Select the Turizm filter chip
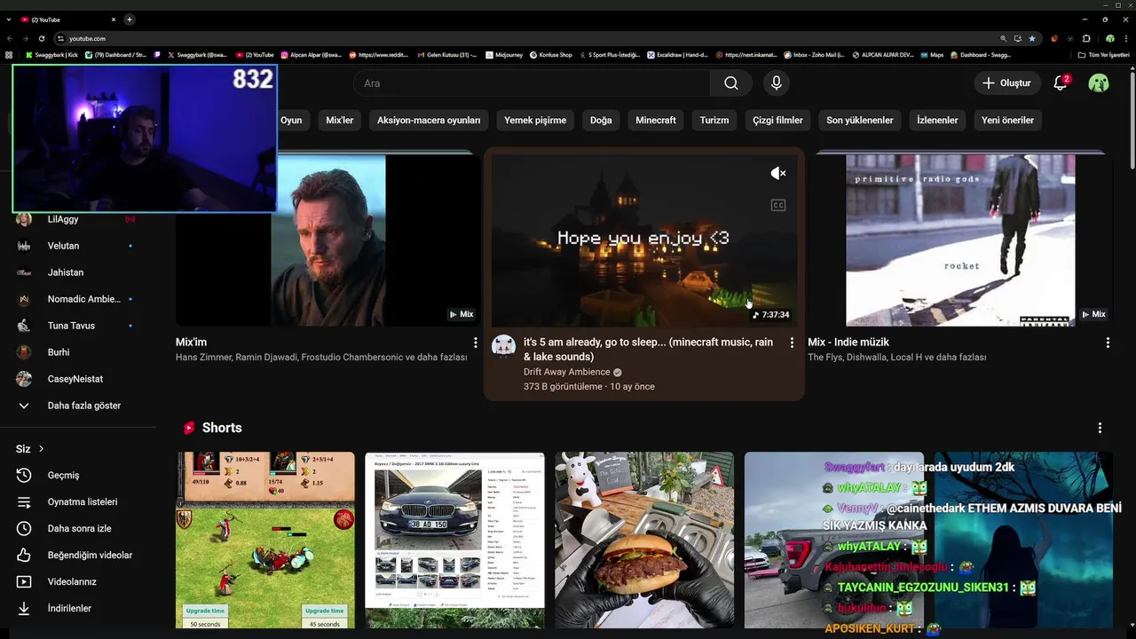Image resolution: width=1136 pixels, height=639 pixels. 714,120
